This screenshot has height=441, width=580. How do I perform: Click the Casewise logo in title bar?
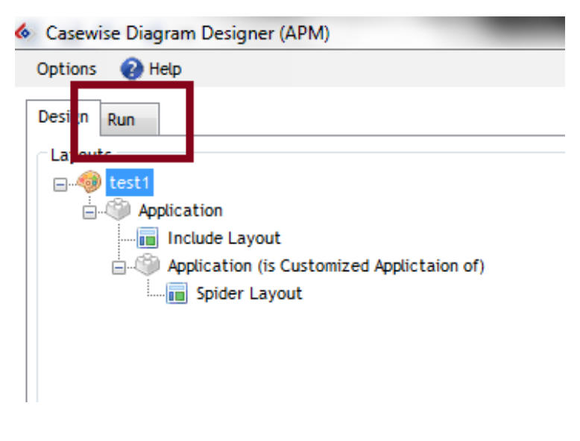23,33
